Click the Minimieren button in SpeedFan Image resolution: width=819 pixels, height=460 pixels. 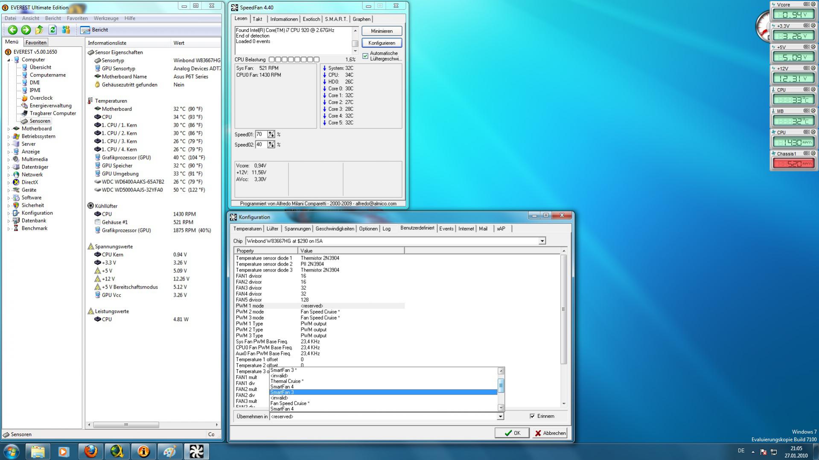(x=382, y=31)
